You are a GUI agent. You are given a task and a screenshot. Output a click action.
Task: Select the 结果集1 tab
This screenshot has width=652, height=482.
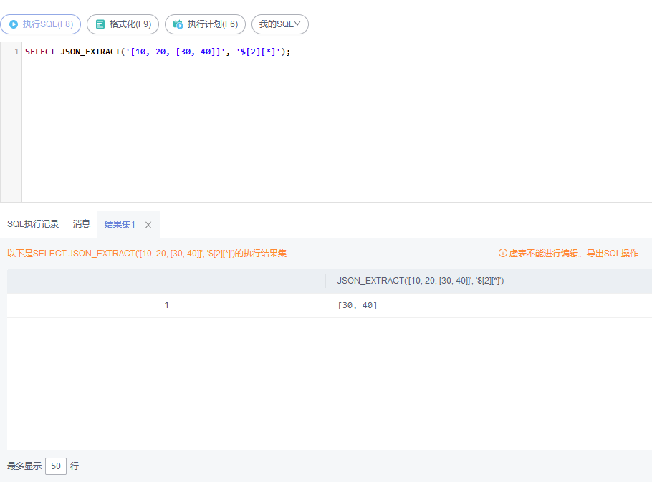click(x=119, y=224)
